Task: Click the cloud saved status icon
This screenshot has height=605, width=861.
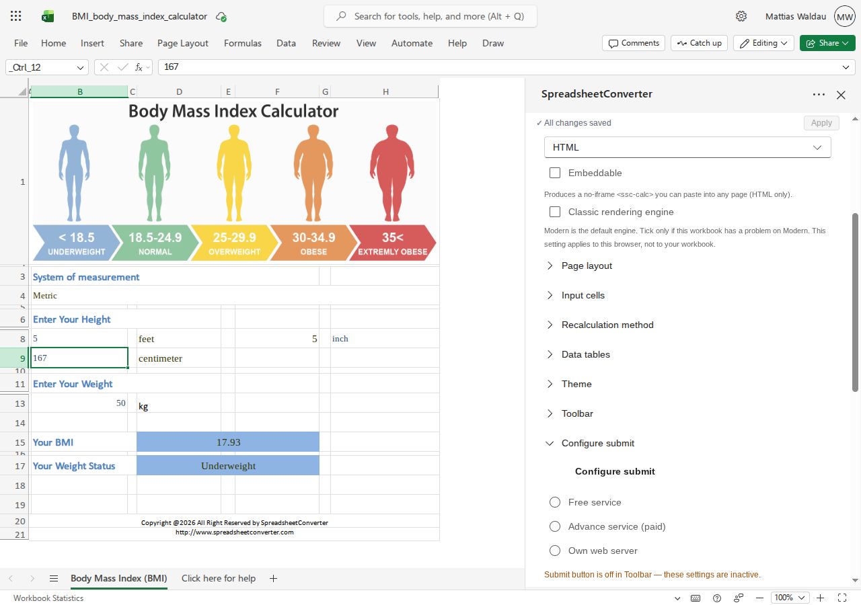Action: [x=221, y=16]
